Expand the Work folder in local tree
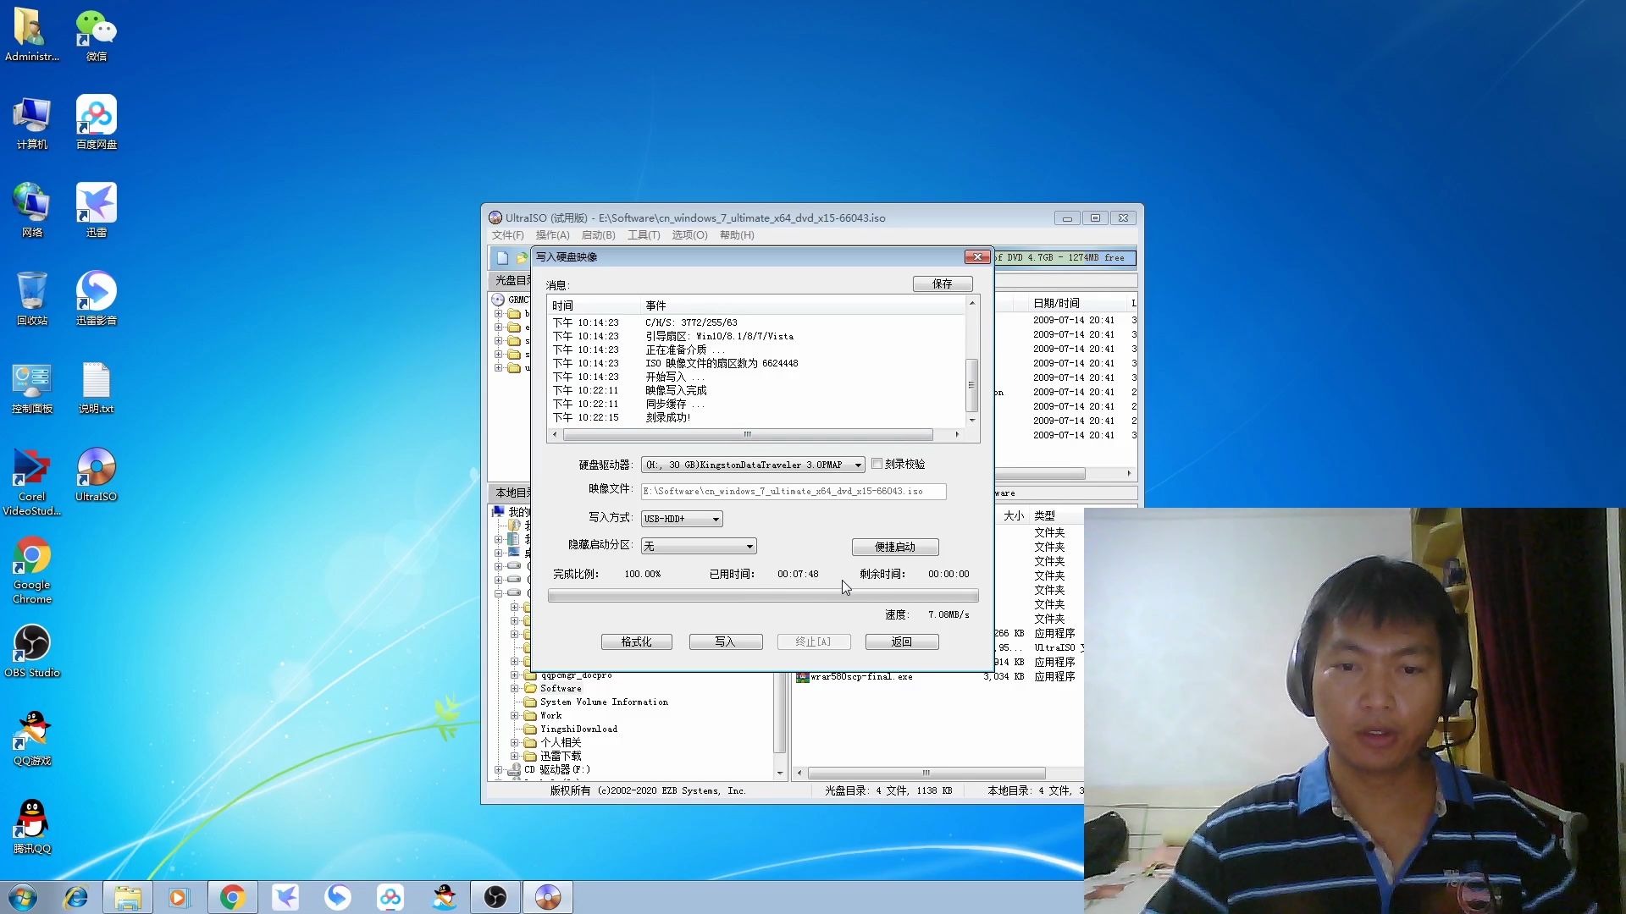 click(x=514, y=716)
